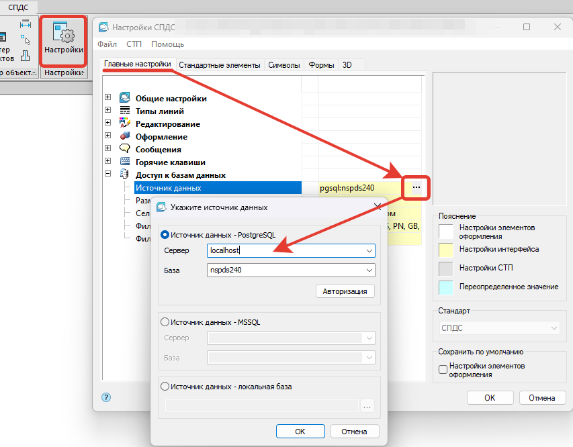Click the Редактирование icon in tree
The height and width of the screenshot is (447, 573).
[124, 123]
